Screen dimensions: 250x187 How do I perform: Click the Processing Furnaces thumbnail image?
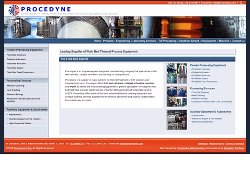[177, 97]
